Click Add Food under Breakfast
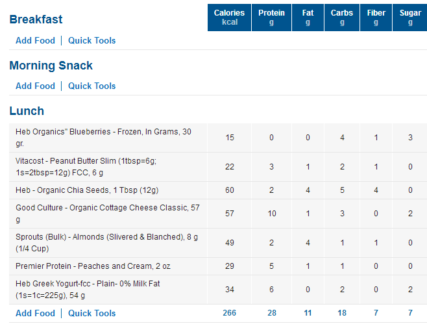The width and height of the screenshot is (427, 326). coord(36,41)
